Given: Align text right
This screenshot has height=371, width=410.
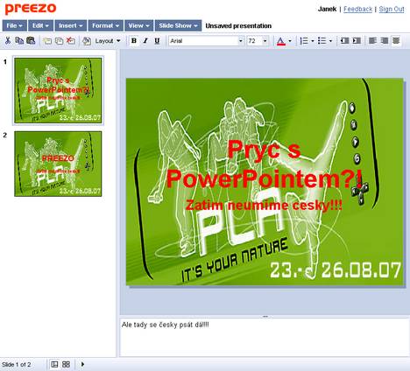Looking at the screenshot, I should point(385,41).
